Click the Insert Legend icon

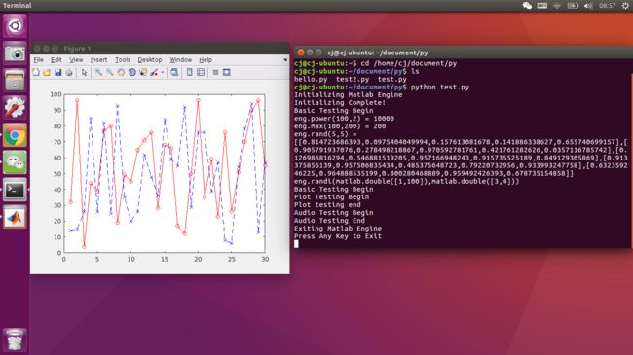[x=201, y=73]
